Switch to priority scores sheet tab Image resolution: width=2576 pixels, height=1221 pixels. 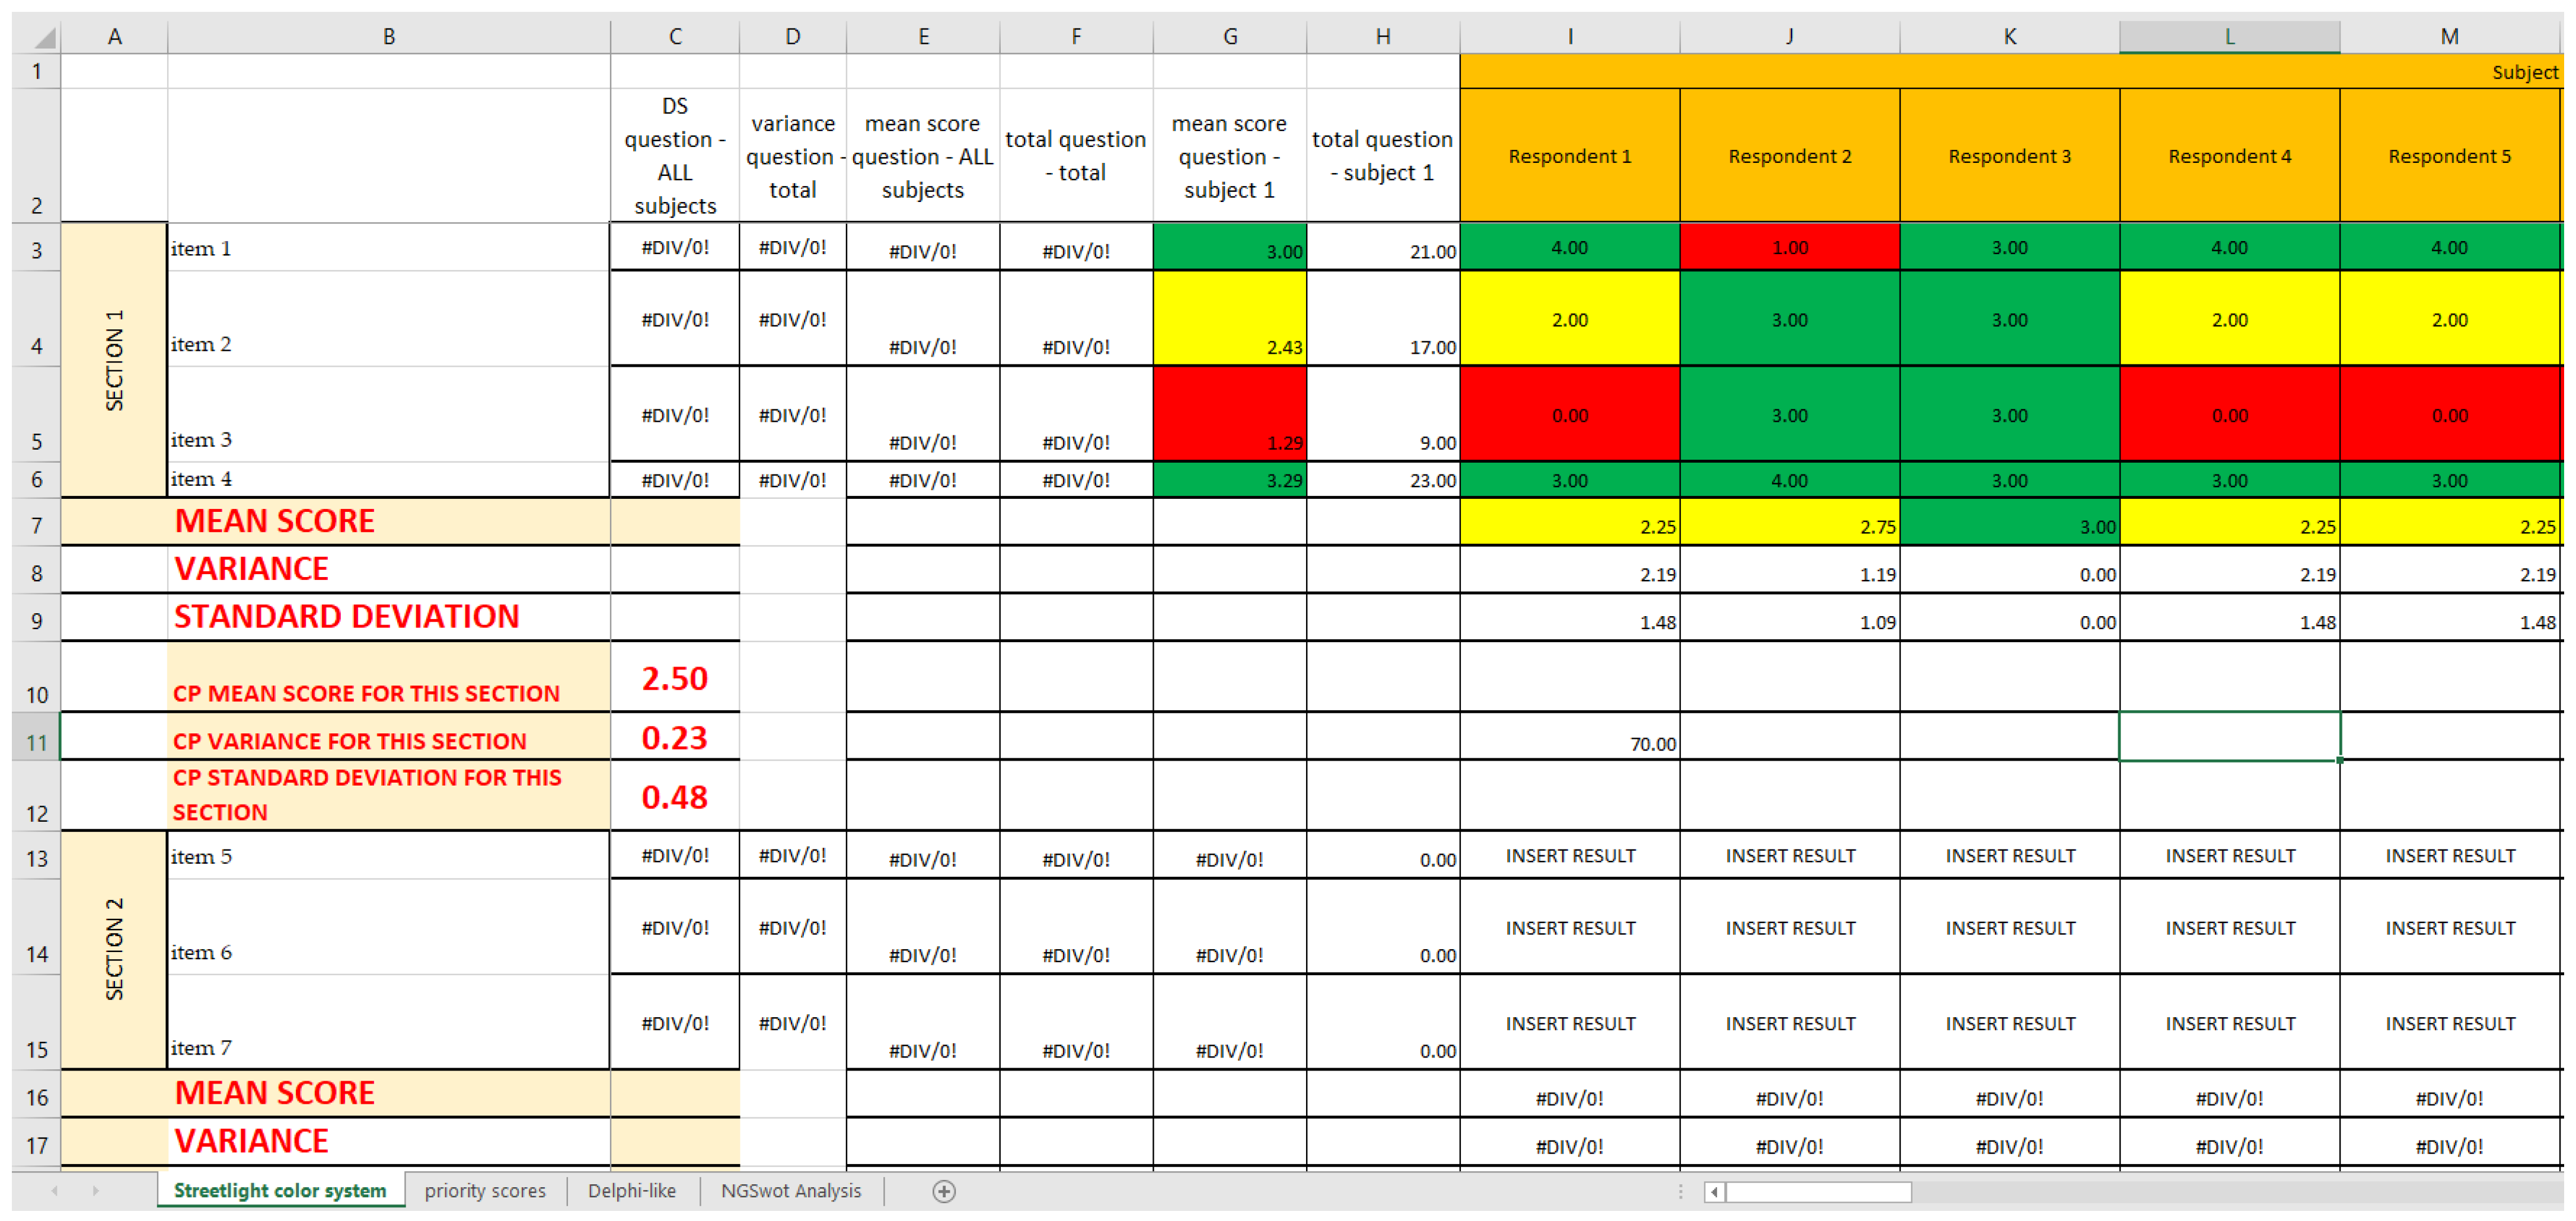(x=485, y=1191)
